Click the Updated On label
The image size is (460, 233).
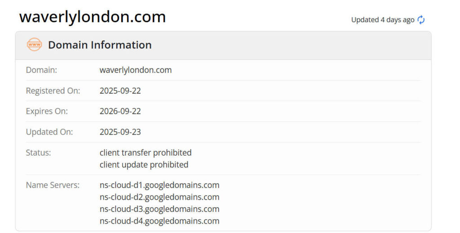49,132
